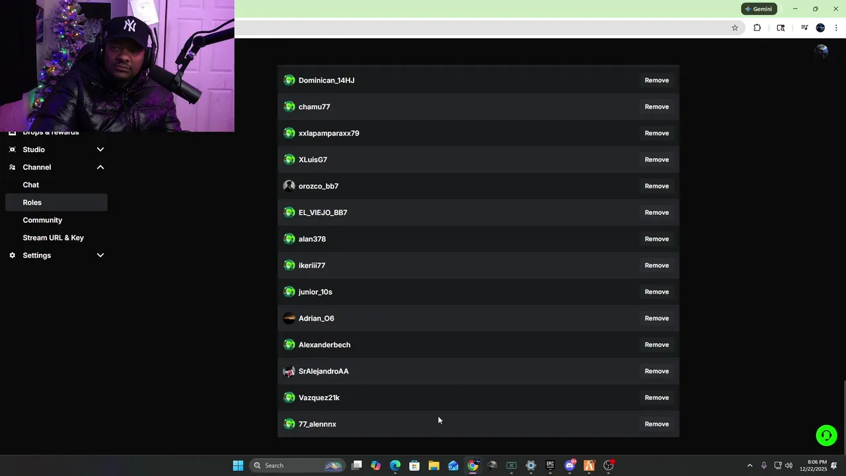Select the Roles menu item
The image size is (846, 476).
56,202
